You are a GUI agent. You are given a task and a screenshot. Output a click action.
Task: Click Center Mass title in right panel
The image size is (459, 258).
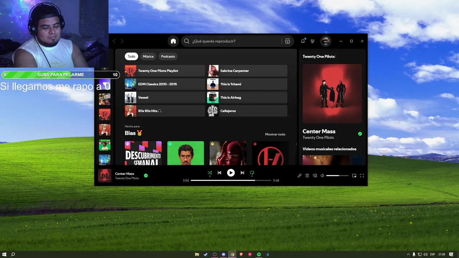pyautogui.click(x=319, y=131)
